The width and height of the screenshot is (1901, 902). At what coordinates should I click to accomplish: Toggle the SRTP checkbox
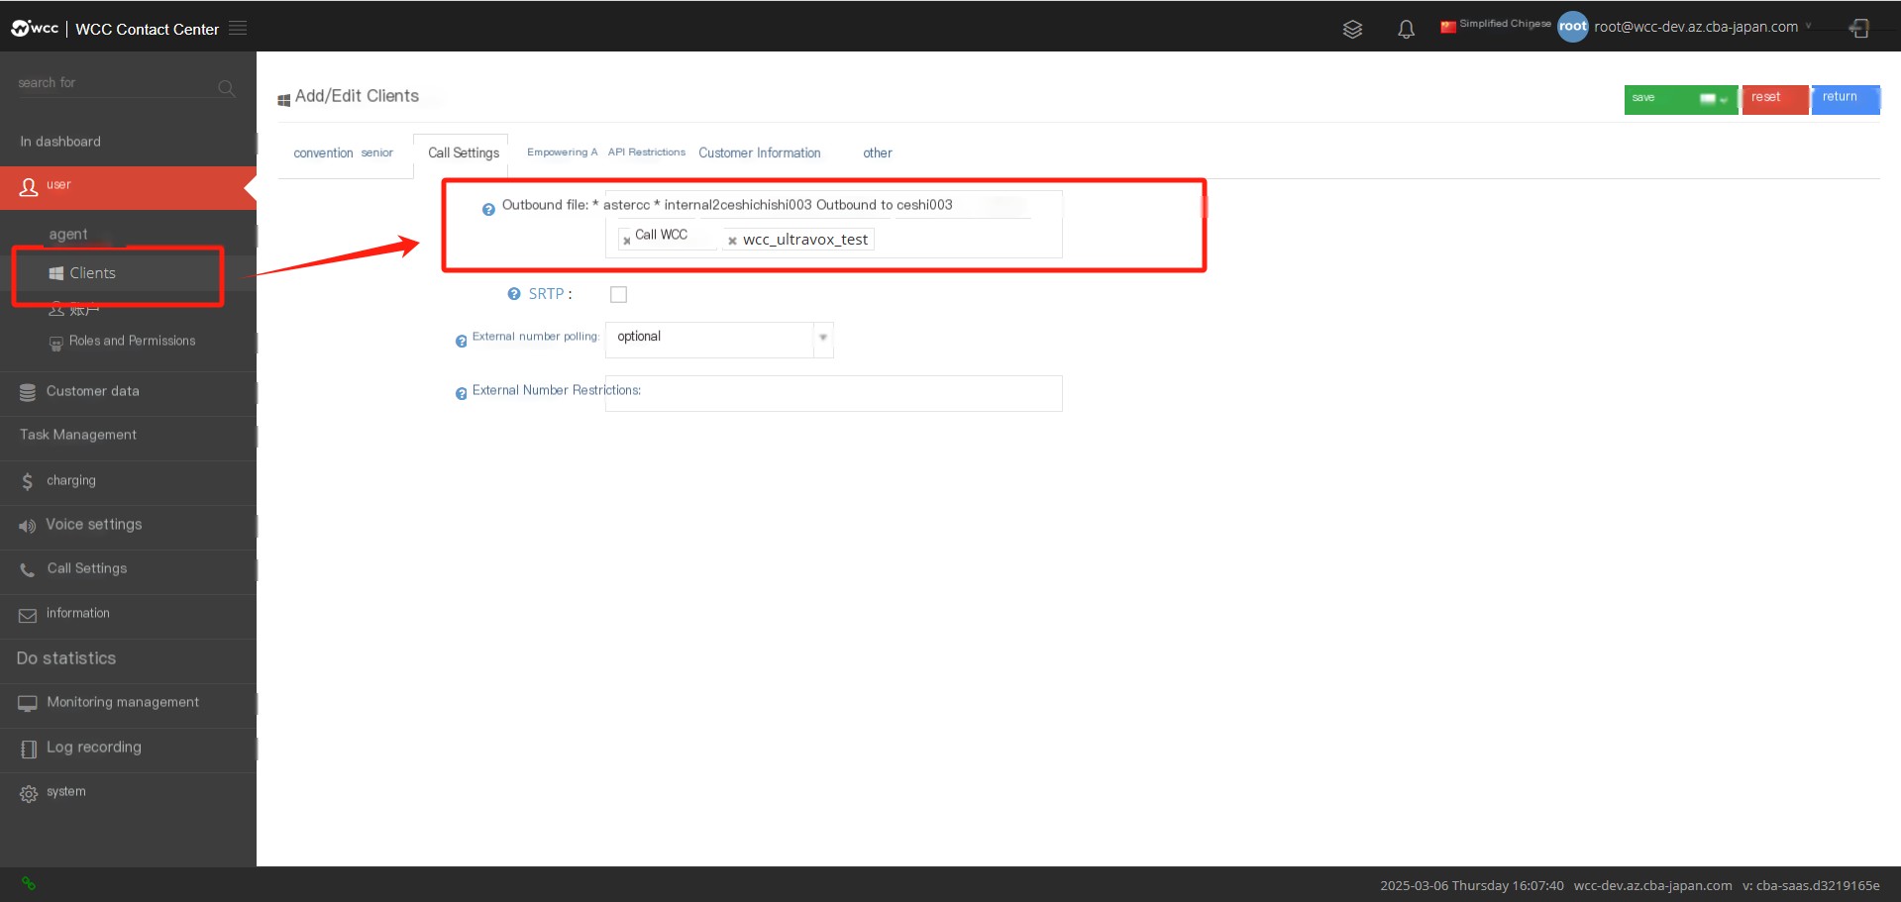click(x=619, y=294)
